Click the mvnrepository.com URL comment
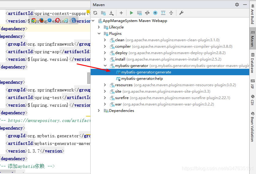 coord(49,120)
